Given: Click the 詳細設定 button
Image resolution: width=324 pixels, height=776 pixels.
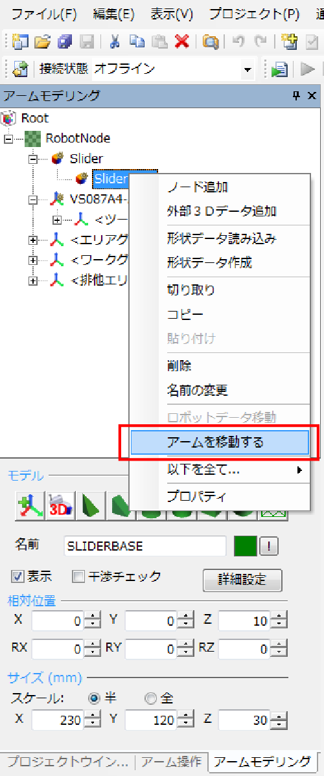Looking at the screenshot, I should point(242,579).
